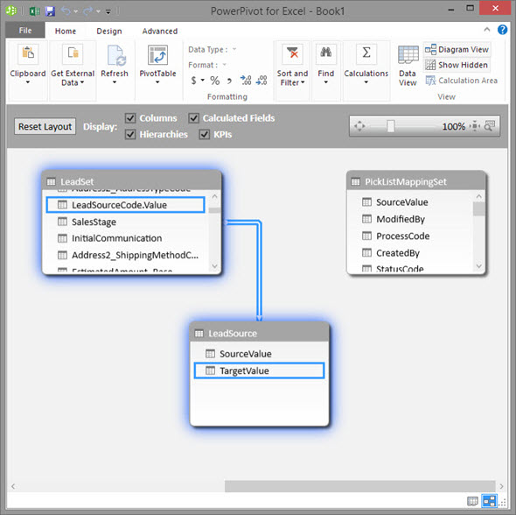This screenshot has height=515, width=516.
Task: Expand the Find dropdown arrow
Action: (x=326, y=82)
